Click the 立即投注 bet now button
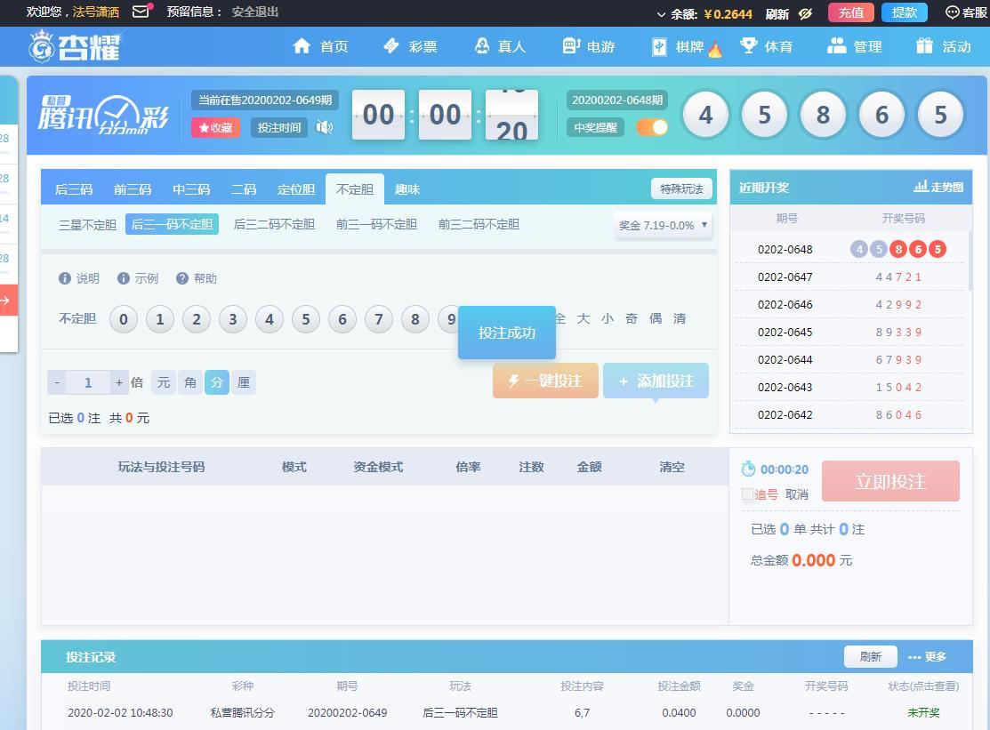Screen dimensions: 990x730 (891, 481)
